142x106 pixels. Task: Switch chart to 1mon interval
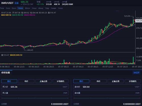[x=60, y=8]
